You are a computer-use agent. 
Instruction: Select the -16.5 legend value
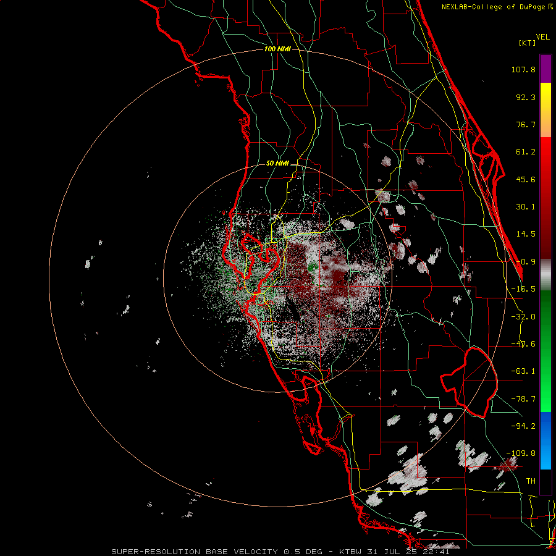tap(523, 289)
